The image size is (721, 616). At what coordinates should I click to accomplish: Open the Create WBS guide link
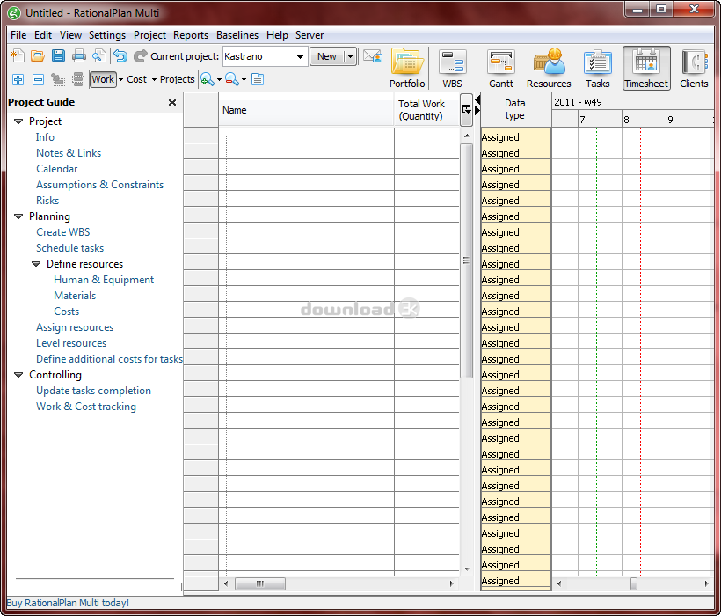(62, 232)
